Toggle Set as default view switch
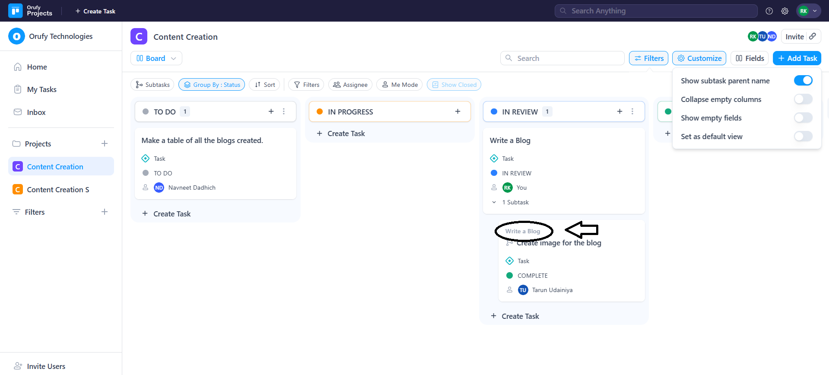This screenshot has height=375, width=829. [x=803, y=137]
